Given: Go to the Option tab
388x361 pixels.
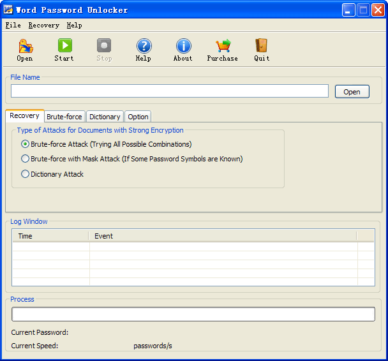Looking at the screenshot, I should click(138, 117).
